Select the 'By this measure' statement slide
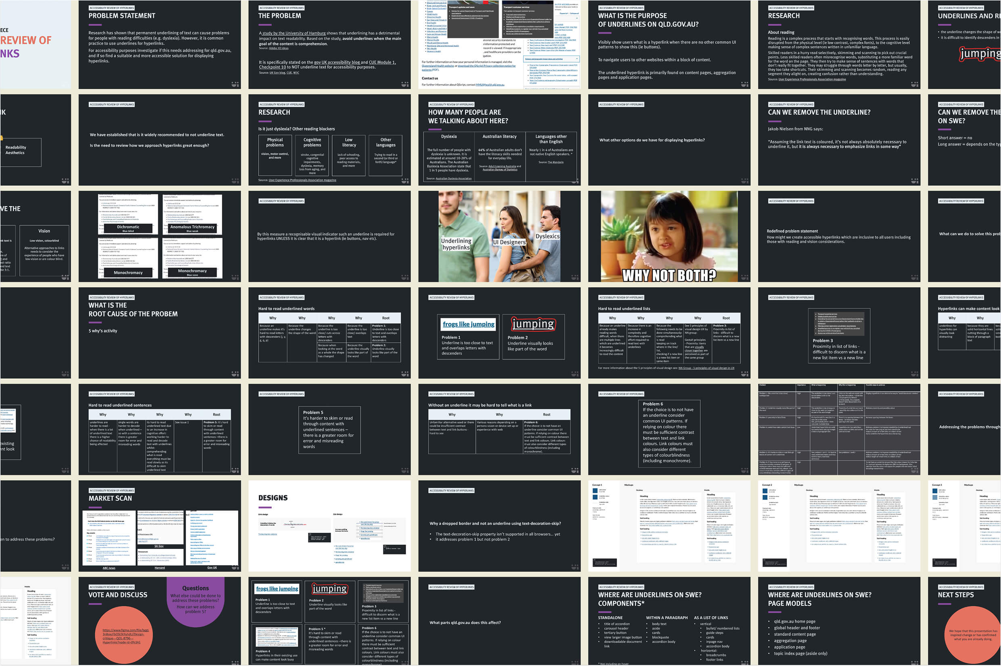The image size is (1001, 666). (329, 236)
